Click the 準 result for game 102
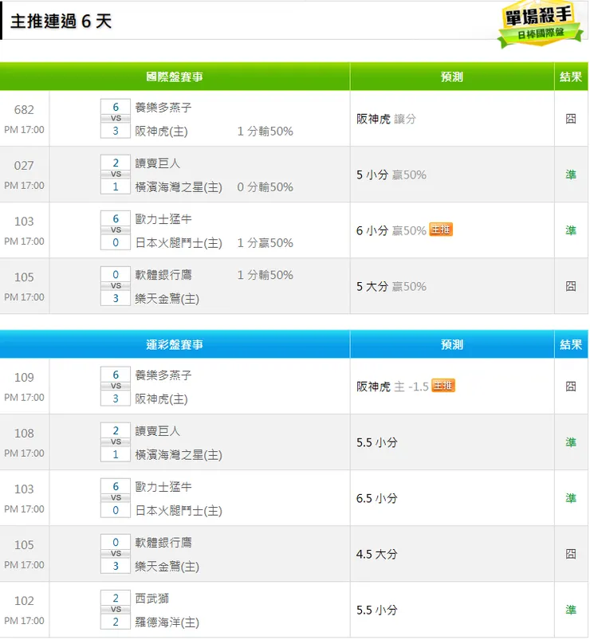 click(x=571, y=610)
